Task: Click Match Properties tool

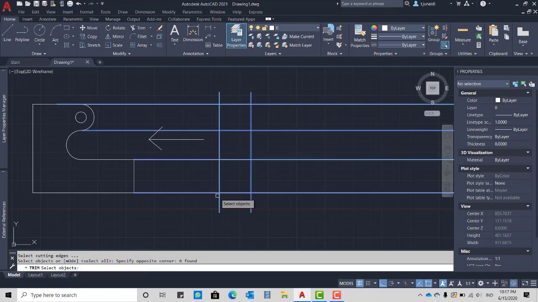Action: click(360, 36)
